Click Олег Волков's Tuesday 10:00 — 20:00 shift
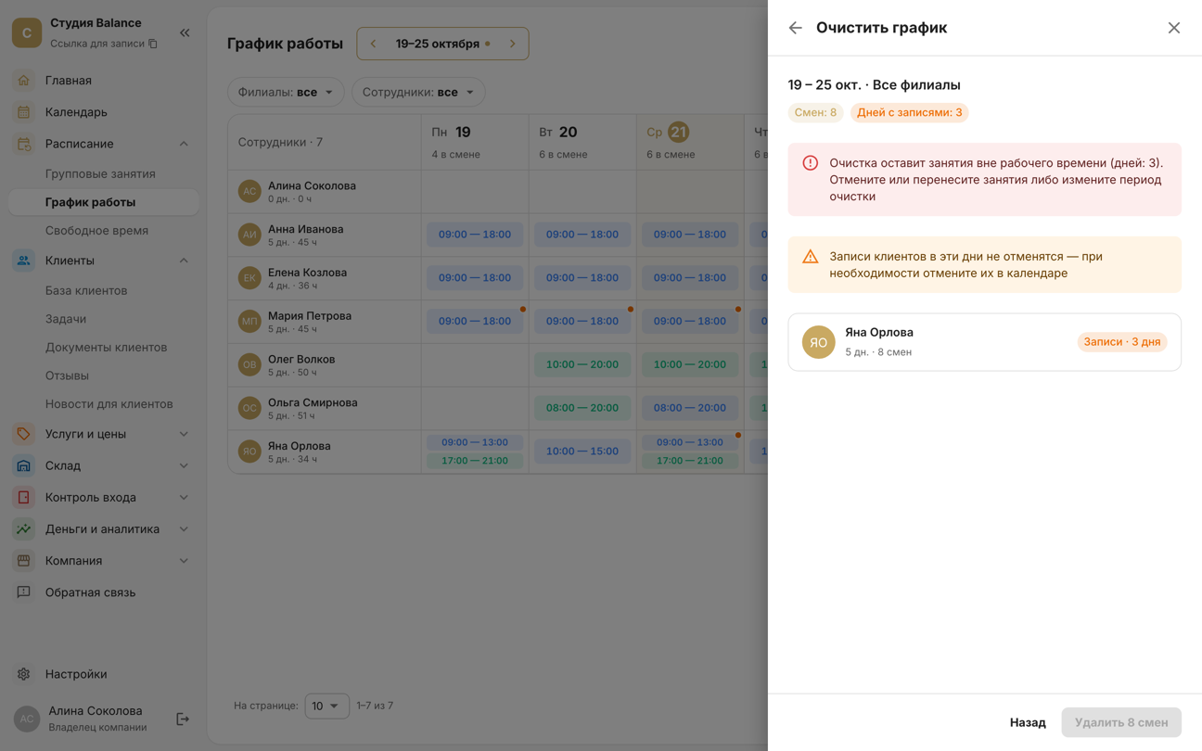This screenshot has width=1202, height=751. coord(582,364)
